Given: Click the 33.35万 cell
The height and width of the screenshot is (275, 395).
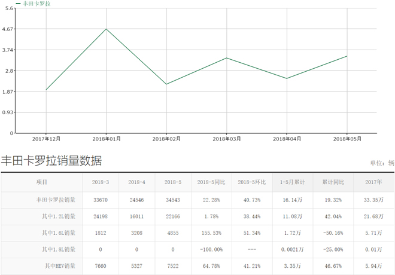Looking at the screenshot, I should point(373,200).
